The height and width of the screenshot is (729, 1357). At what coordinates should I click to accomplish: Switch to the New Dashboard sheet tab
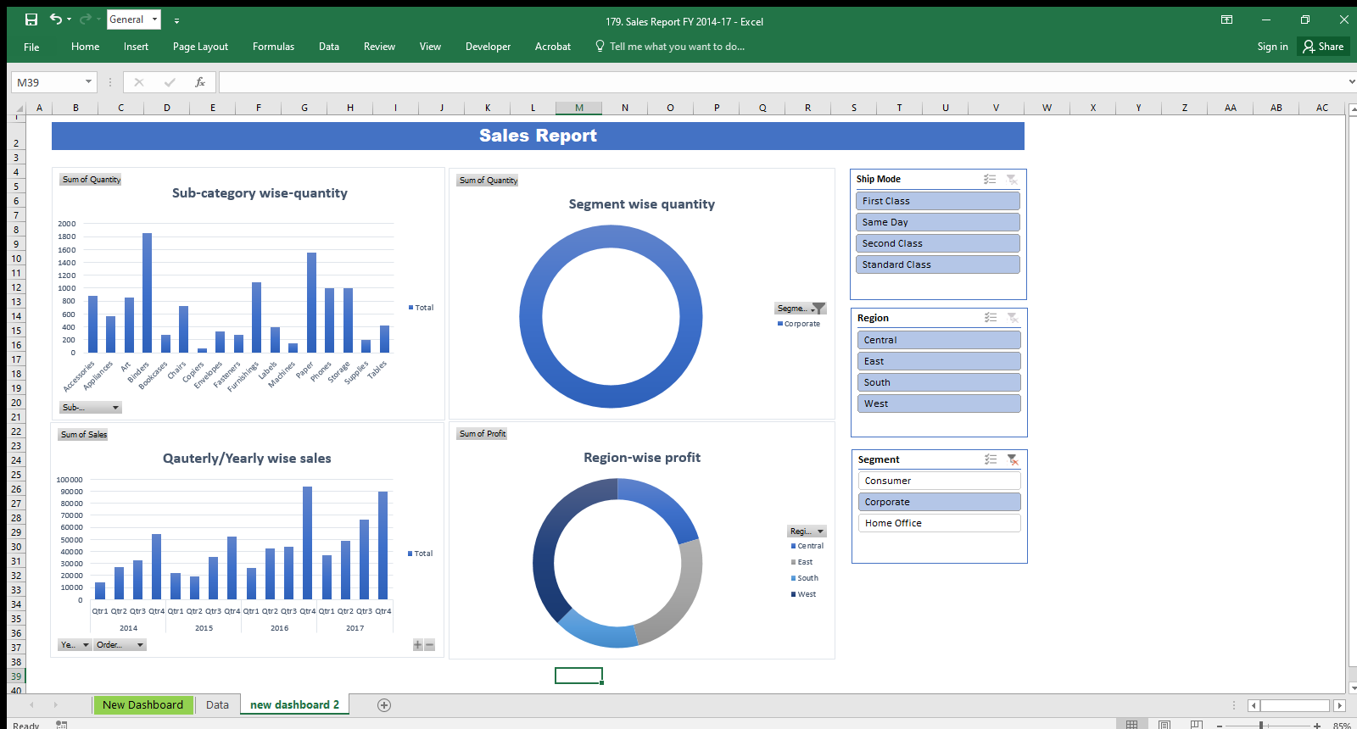142,705
